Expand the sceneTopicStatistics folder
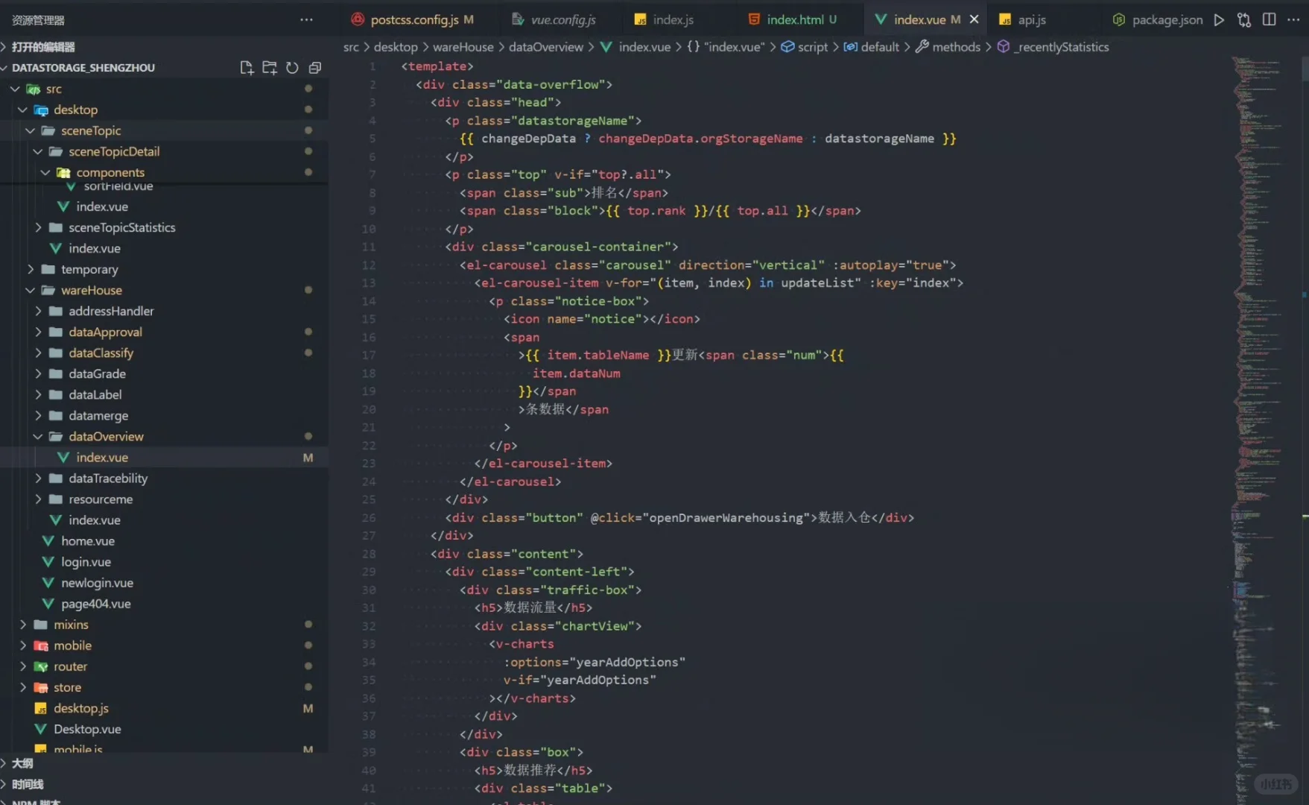This screenshot has width=1309, height=805. pos(38,228)
